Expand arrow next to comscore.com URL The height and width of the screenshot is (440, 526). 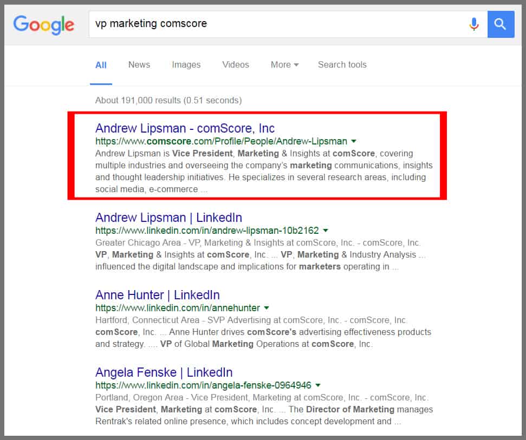point(354,142)
